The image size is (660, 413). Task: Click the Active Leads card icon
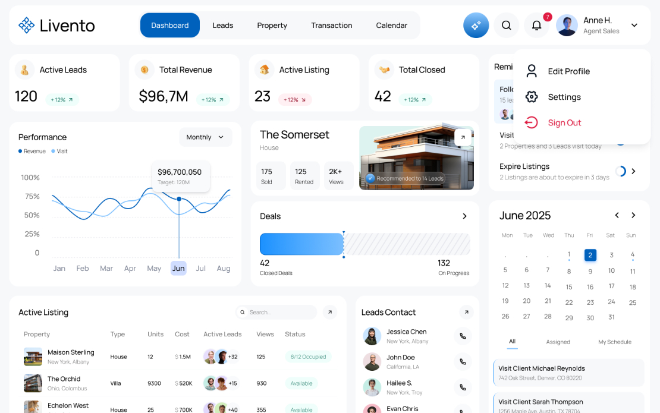[25, 70]
